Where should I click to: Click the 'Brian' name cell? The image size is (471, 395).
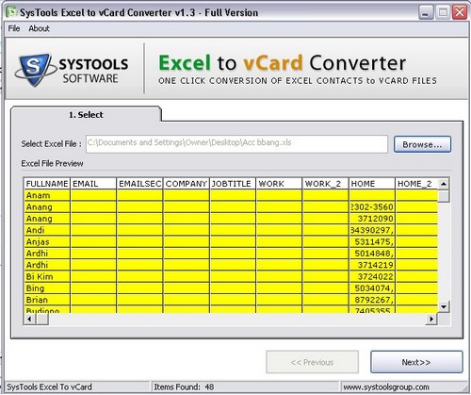tap(47, 300)
